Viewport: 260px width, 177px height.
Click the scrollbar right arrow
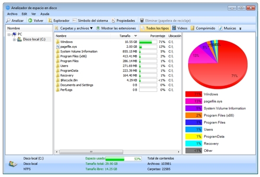[x=179, y=152]
